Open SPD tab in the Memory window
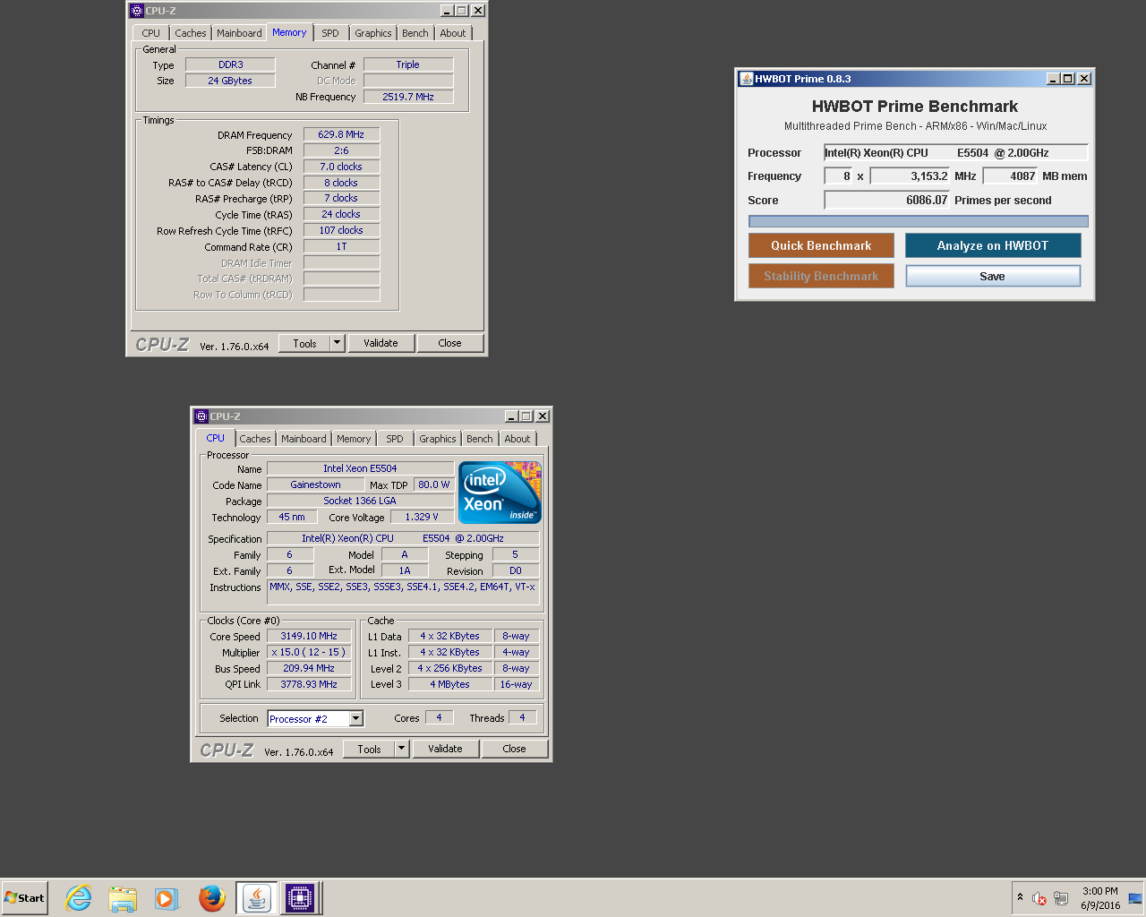The width and height of the screenshot is (1146, 917). (330, 33)
